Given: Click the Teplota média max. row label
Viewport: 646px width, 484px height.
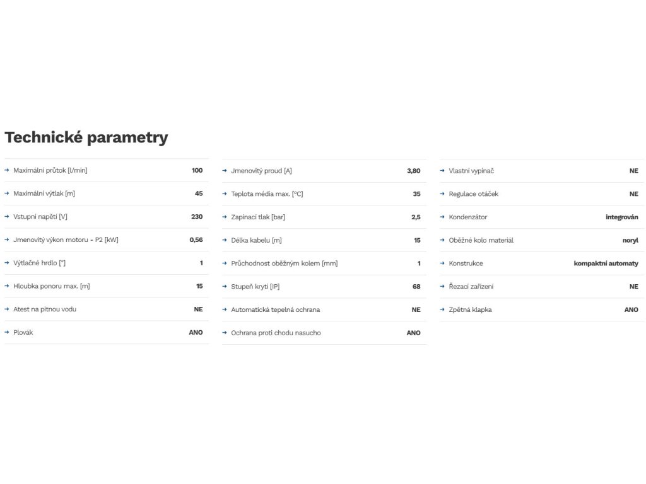Looking at the screenshot, I should point(267,194).
